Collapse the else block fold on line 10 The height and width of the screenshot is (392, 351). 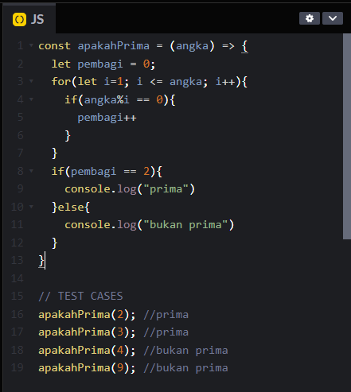click(x=31, y=206)
